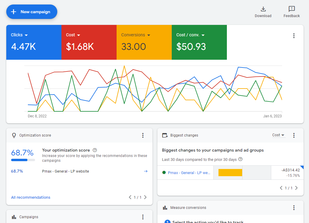Screen dimensions: 309x223
Task: Open Cost dropdown in Biggest changes
Action: [x=278, y=135]
